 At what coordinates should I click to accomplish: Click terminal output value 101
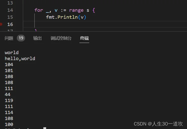coord(9,71)
